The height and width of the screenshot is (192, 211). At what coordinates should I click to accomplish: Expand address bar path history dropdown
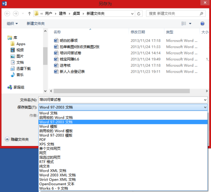tap(132, 14)
